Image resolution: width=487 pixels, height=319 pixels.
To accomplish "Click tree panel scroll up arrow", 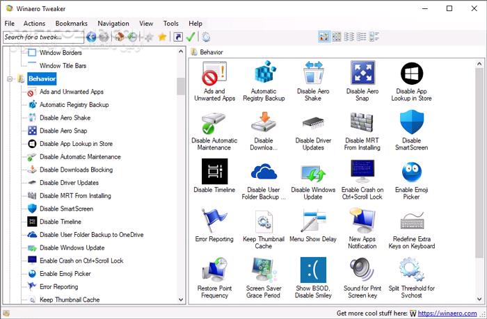I will (x=181, y=51).
